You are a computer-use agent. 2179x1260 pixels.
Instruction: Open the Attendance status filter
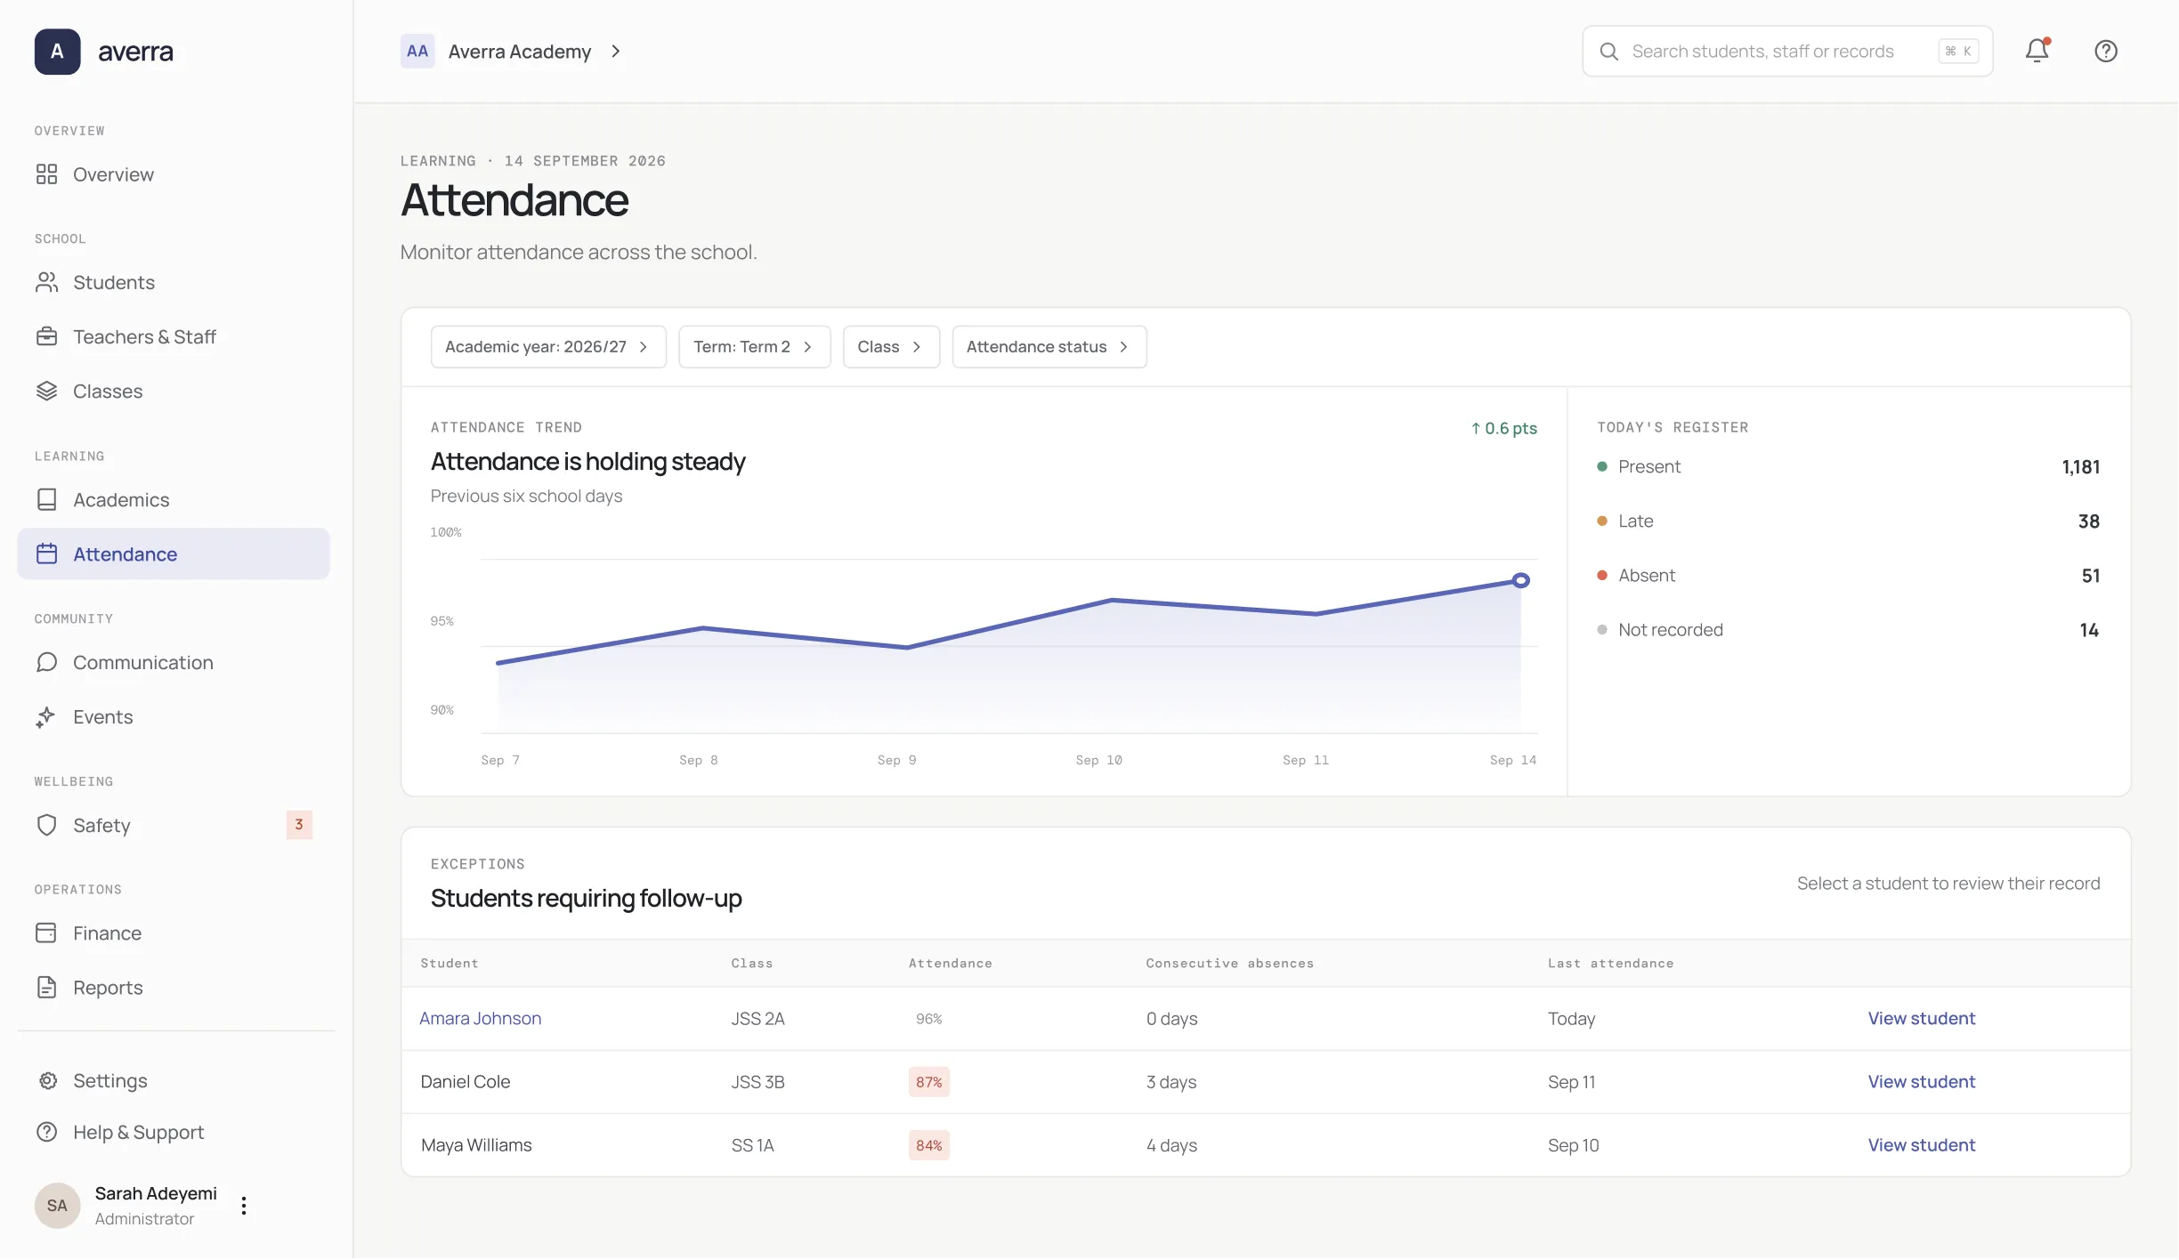click(1049, 347)
